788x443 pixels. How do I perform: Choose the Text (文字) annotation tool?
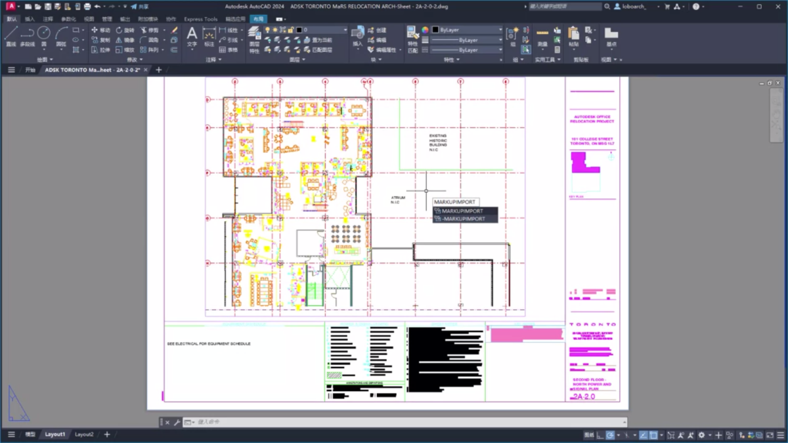[x=192, y=37]
